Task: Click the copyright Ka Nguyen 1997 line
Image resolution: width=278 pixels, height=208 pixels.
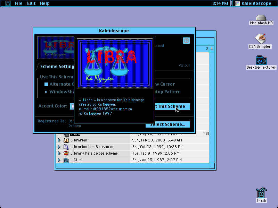Action: [95, 114]
